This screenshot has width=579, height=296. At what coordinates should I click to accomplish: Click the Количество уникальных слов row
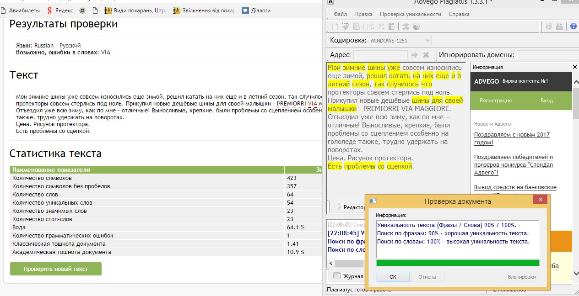pos(166,203)
